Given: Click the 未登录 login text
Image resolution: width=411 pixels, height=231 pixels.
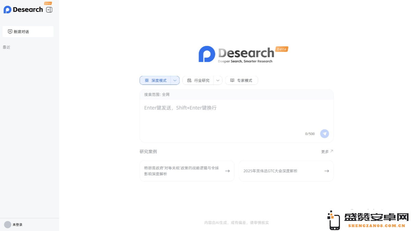Looking at the screenshot, I should [17, 225].
